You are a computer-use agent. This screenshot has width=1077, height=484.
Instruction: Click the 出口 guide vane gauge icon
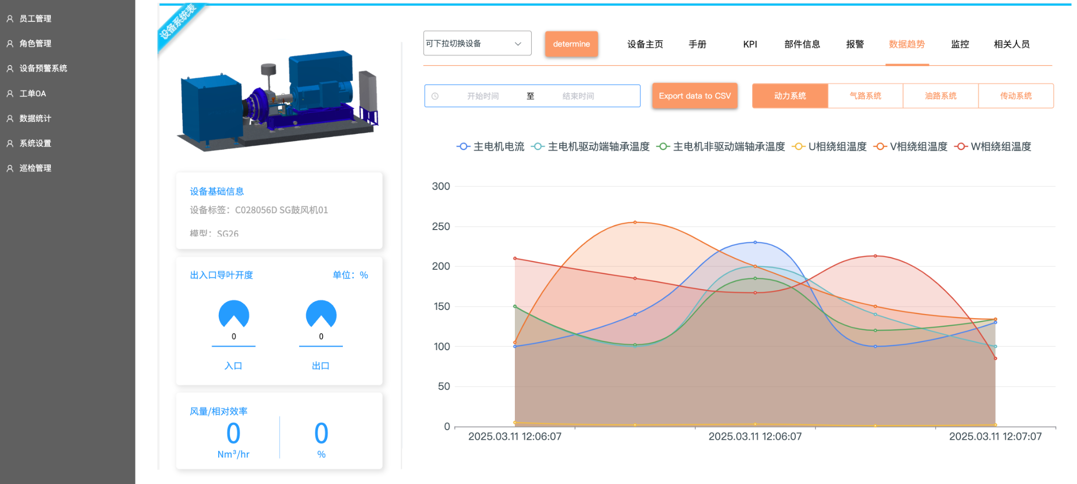coord(321,314)
